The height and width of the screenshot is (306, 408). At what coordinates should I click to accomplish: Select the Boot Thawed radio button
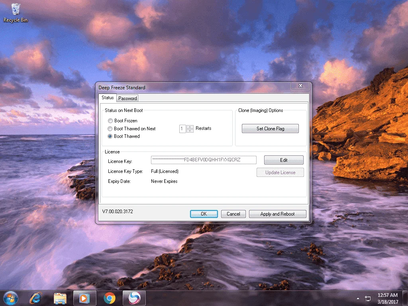pos(124,136)
